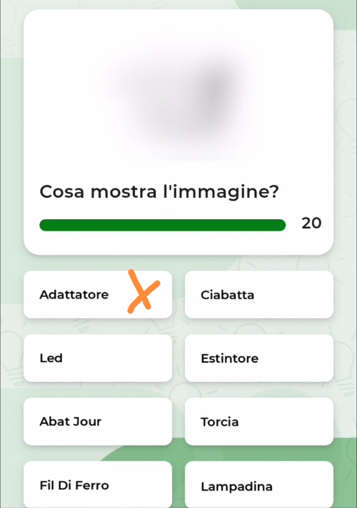Screen dimensions: 357x508
Task: Choose the Abat Jour option
Action: click(98, 421)
